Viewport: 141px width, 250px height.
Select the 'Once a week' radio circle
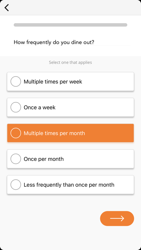coord(16,107)
